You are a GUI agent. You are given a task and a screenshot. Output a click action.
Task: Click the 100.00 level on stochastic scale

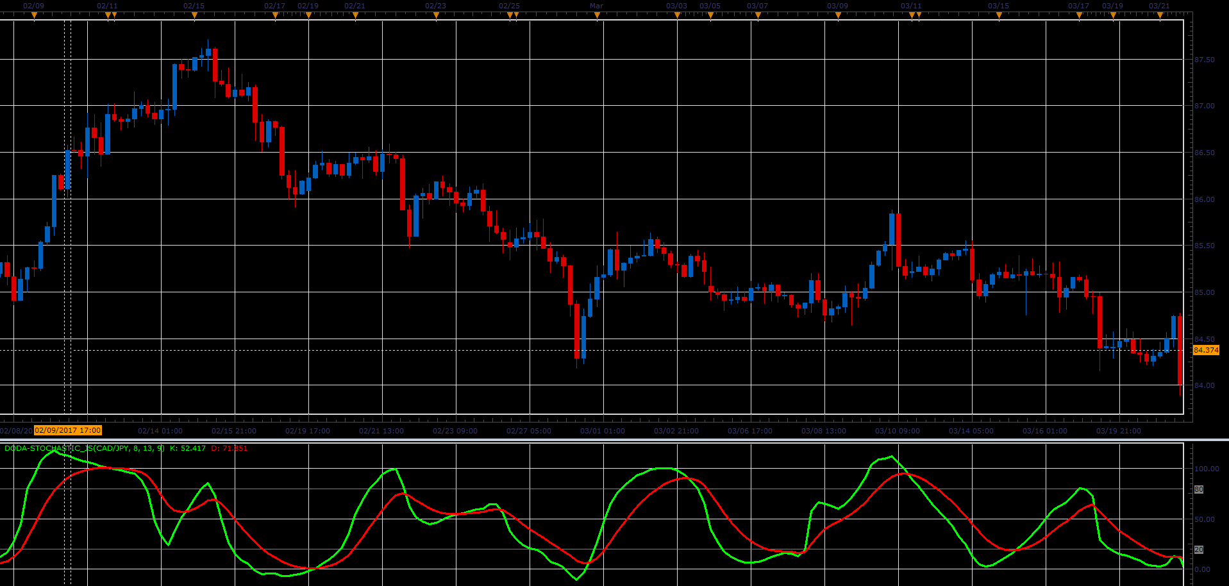coord(1207,469)
